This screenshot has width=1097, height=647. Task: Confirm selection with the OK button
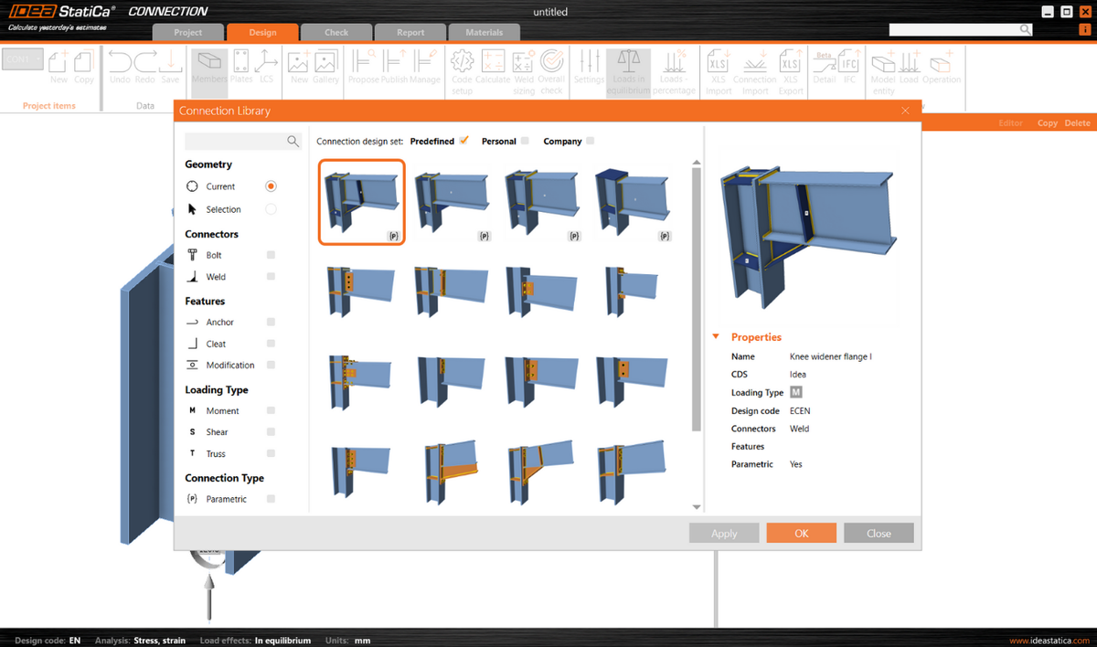pos(801,532)
